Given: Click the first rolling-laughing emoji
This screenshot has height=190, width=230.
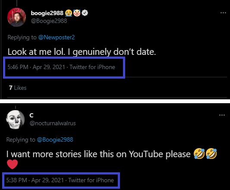Looking at the screenshot, I should tap(199, 154).
